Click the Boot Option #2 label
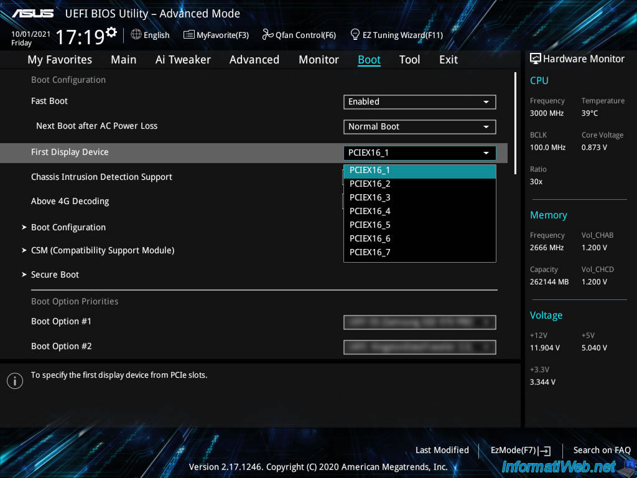 pos(62,346)
